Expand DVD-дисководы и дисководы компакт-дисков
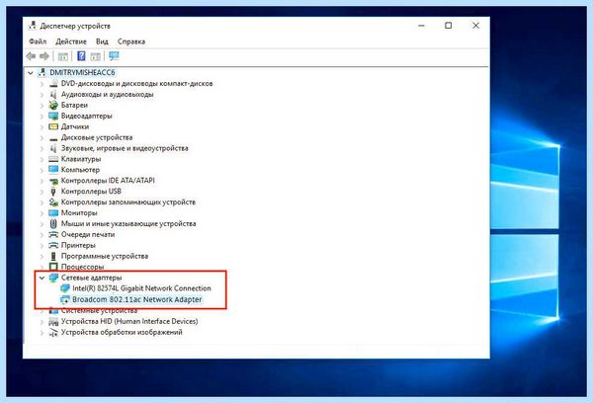 [42, 84]
